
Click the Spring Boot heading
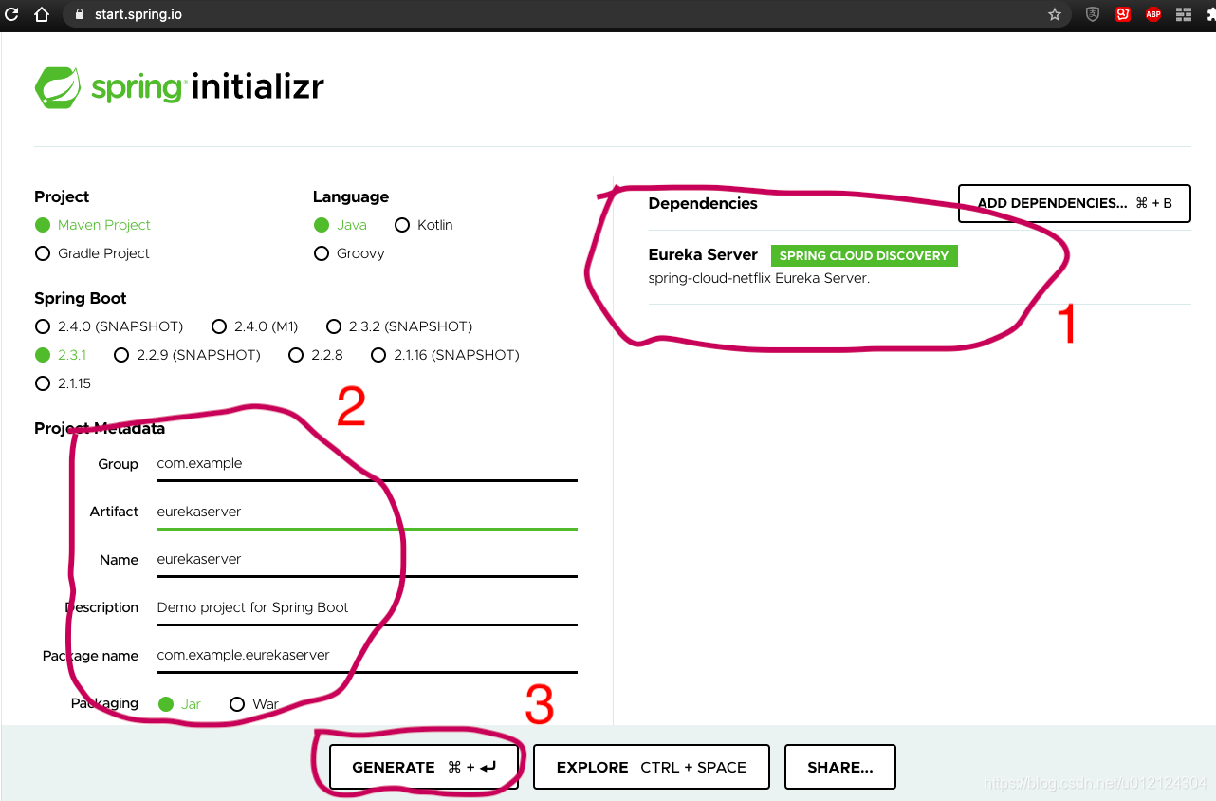81,298
